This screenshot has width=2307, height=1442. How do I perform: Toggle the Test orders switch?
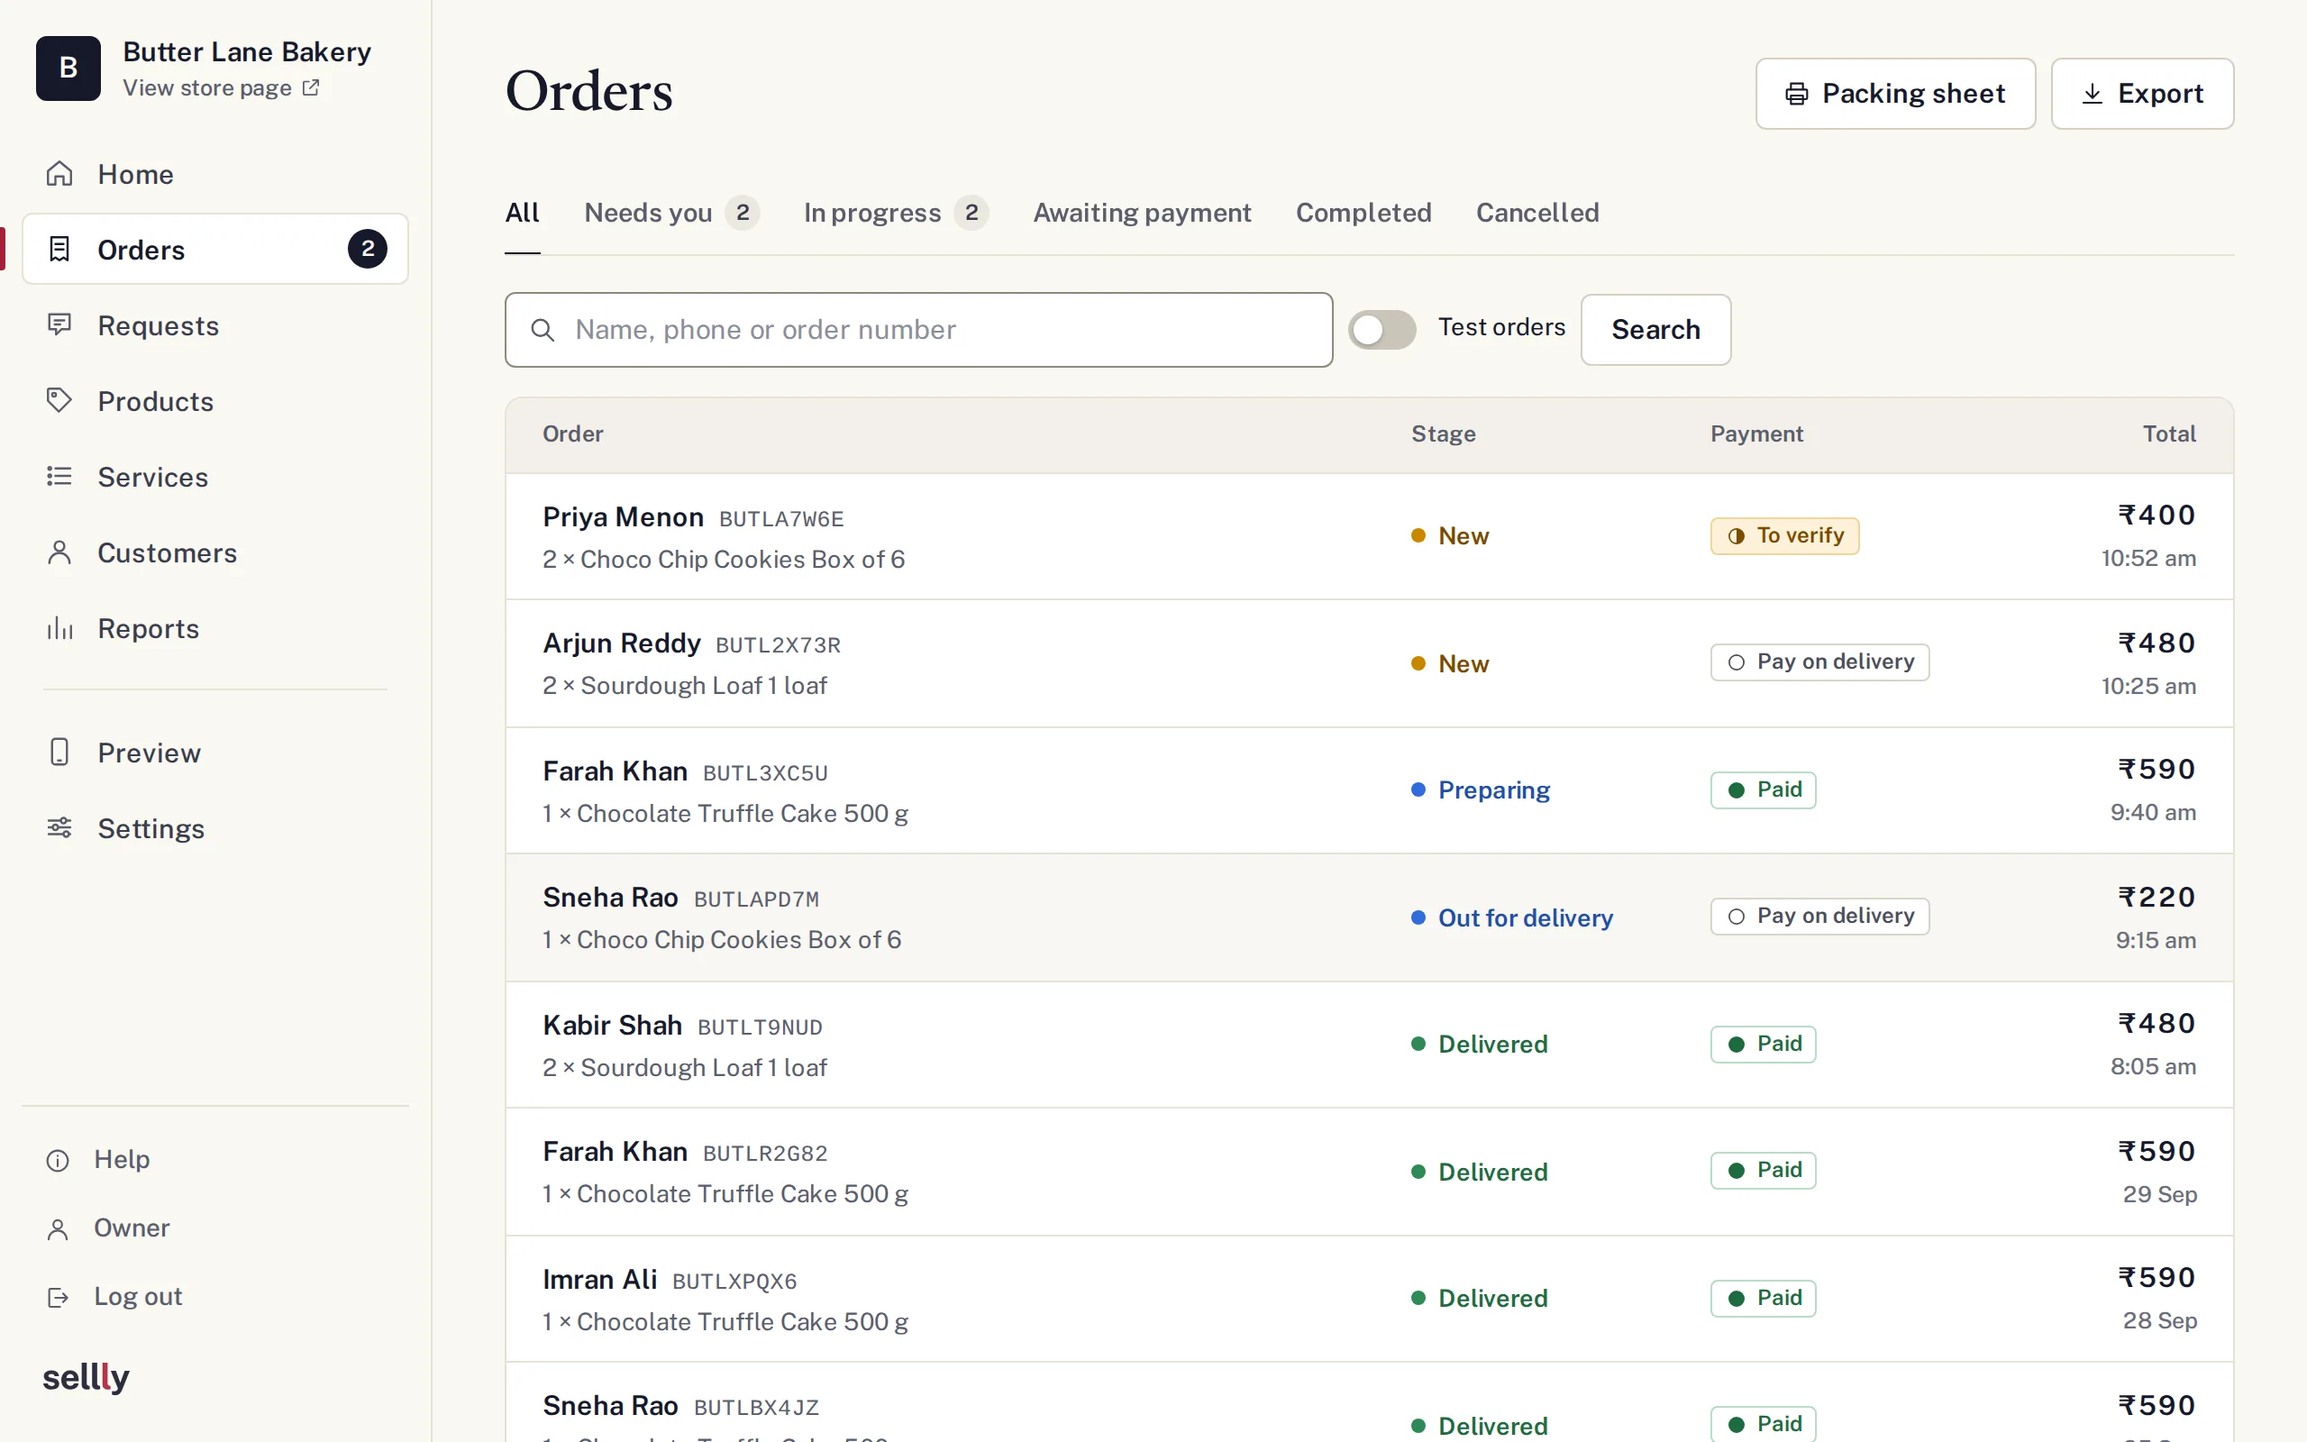point(1381,330)
